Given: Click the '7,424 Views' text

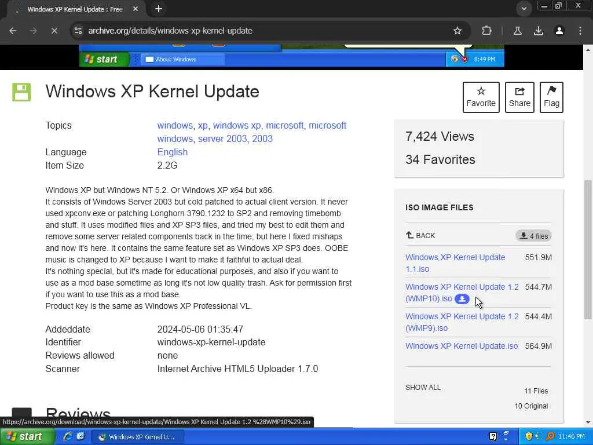Looking at the screenshot, I should pyautogui.click(x=440, y=136).
